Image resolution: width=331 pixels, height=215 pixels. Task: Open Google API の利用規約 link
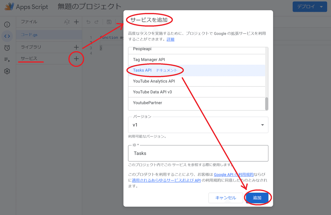click(234, 175)
